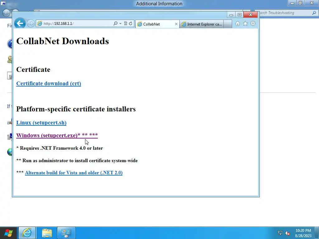Maximize the Internet Explorer window
The height and width of the screenshot is (239, 319).
(x=240, y=15)
